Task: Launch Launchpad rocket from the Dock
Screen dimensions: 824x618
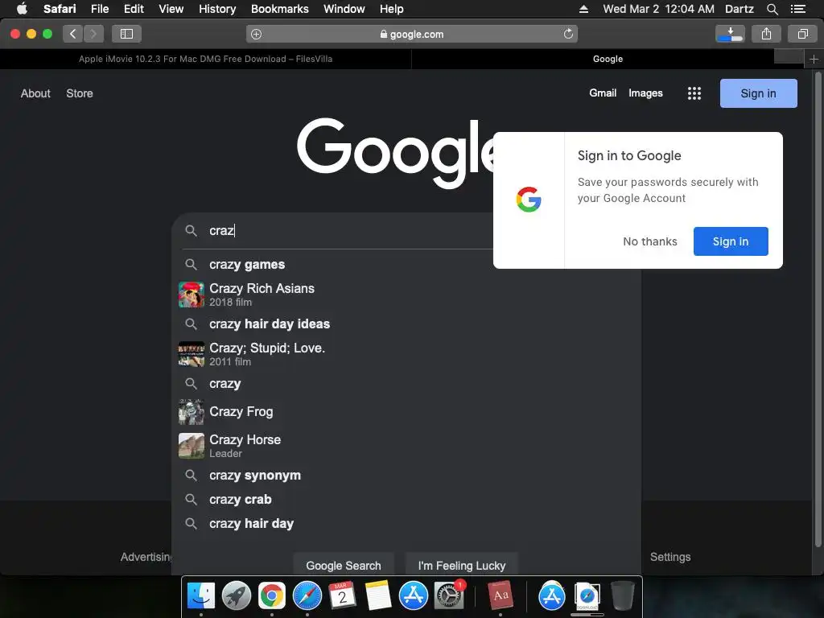Action: click(x=237, y=595)
